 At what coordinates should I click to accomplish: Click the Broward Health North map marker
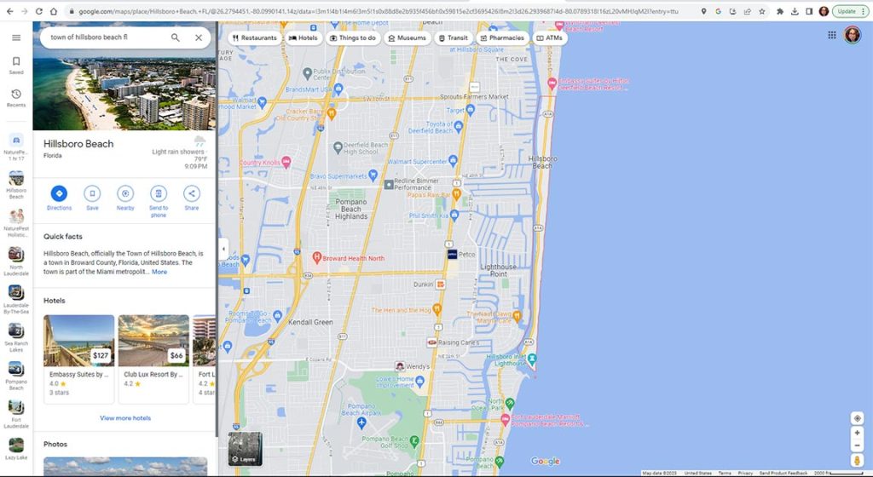pyautogui.click(x=317, y=257)
